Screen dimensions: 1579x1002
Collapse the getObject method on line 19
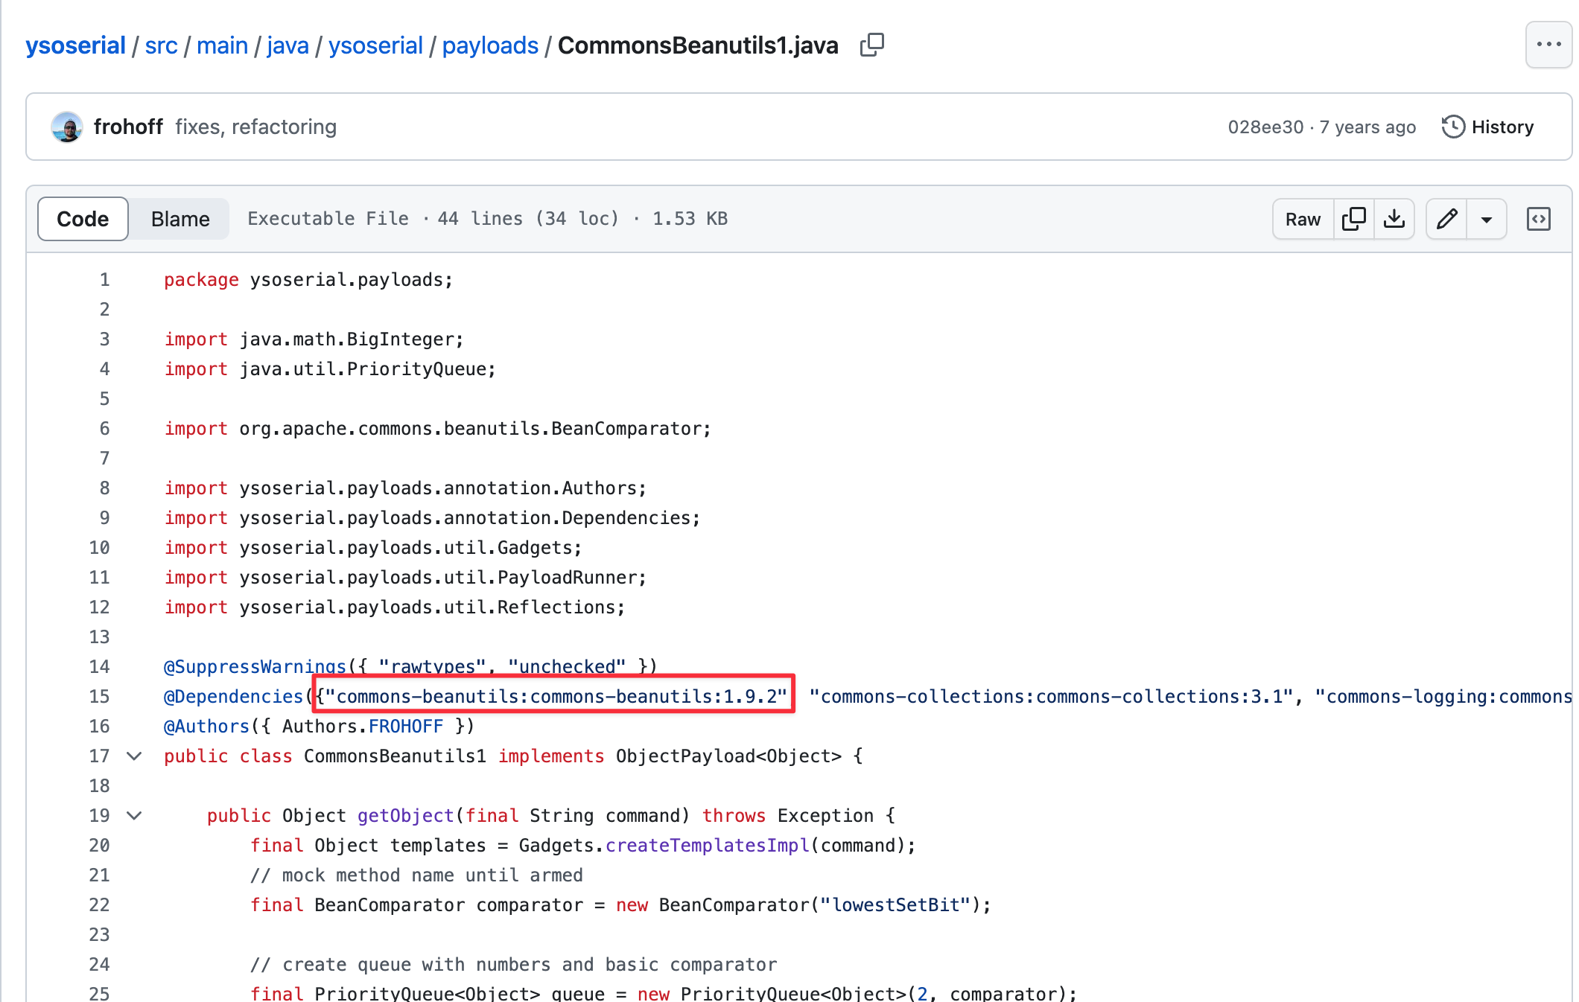pyautogui.click(x=134, y=816)
